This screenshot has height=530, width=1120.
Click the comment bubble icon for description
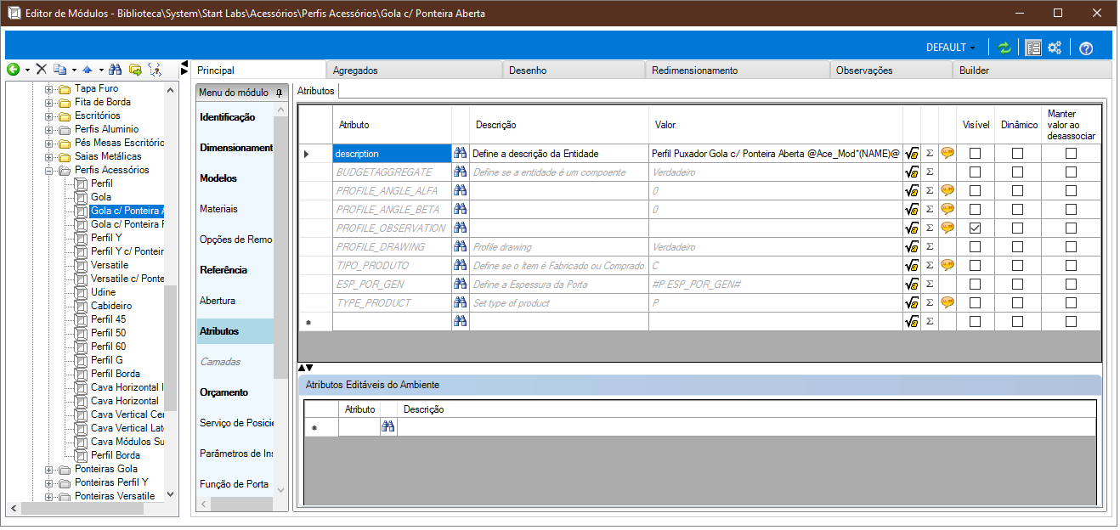click(947, 154)
